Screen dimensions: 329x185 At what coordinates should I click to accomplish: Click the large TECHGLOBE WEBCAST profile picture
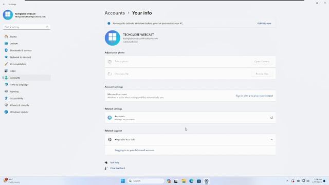tap(113, 38)
